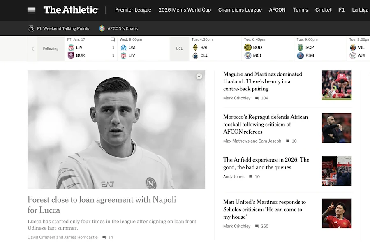Viewport: 370px width, 245px height.
Task: Open the hamburger navigation menu
Action: (31, 10)
